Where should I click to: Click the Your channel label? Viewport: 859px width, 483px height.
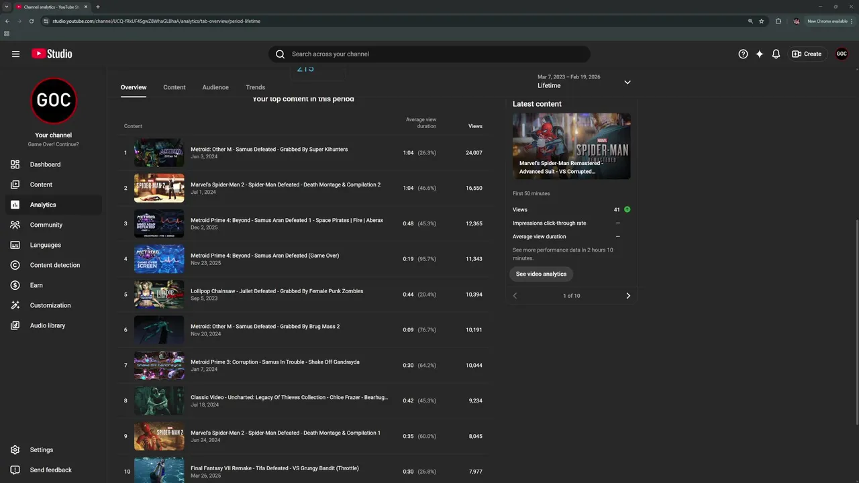[54, 136]
